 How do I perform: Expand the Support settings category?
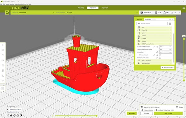point(154,41)
